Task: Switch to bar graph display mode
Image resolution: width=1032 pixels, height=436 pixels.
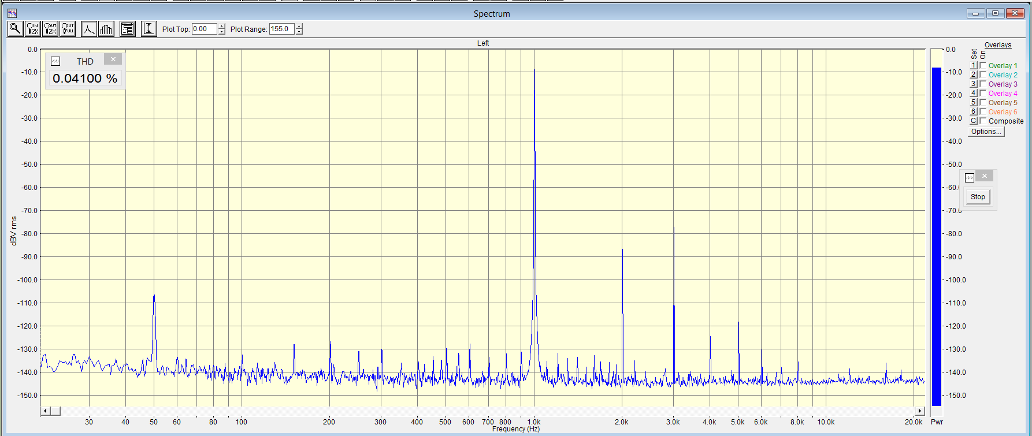Action: point(106,28)
